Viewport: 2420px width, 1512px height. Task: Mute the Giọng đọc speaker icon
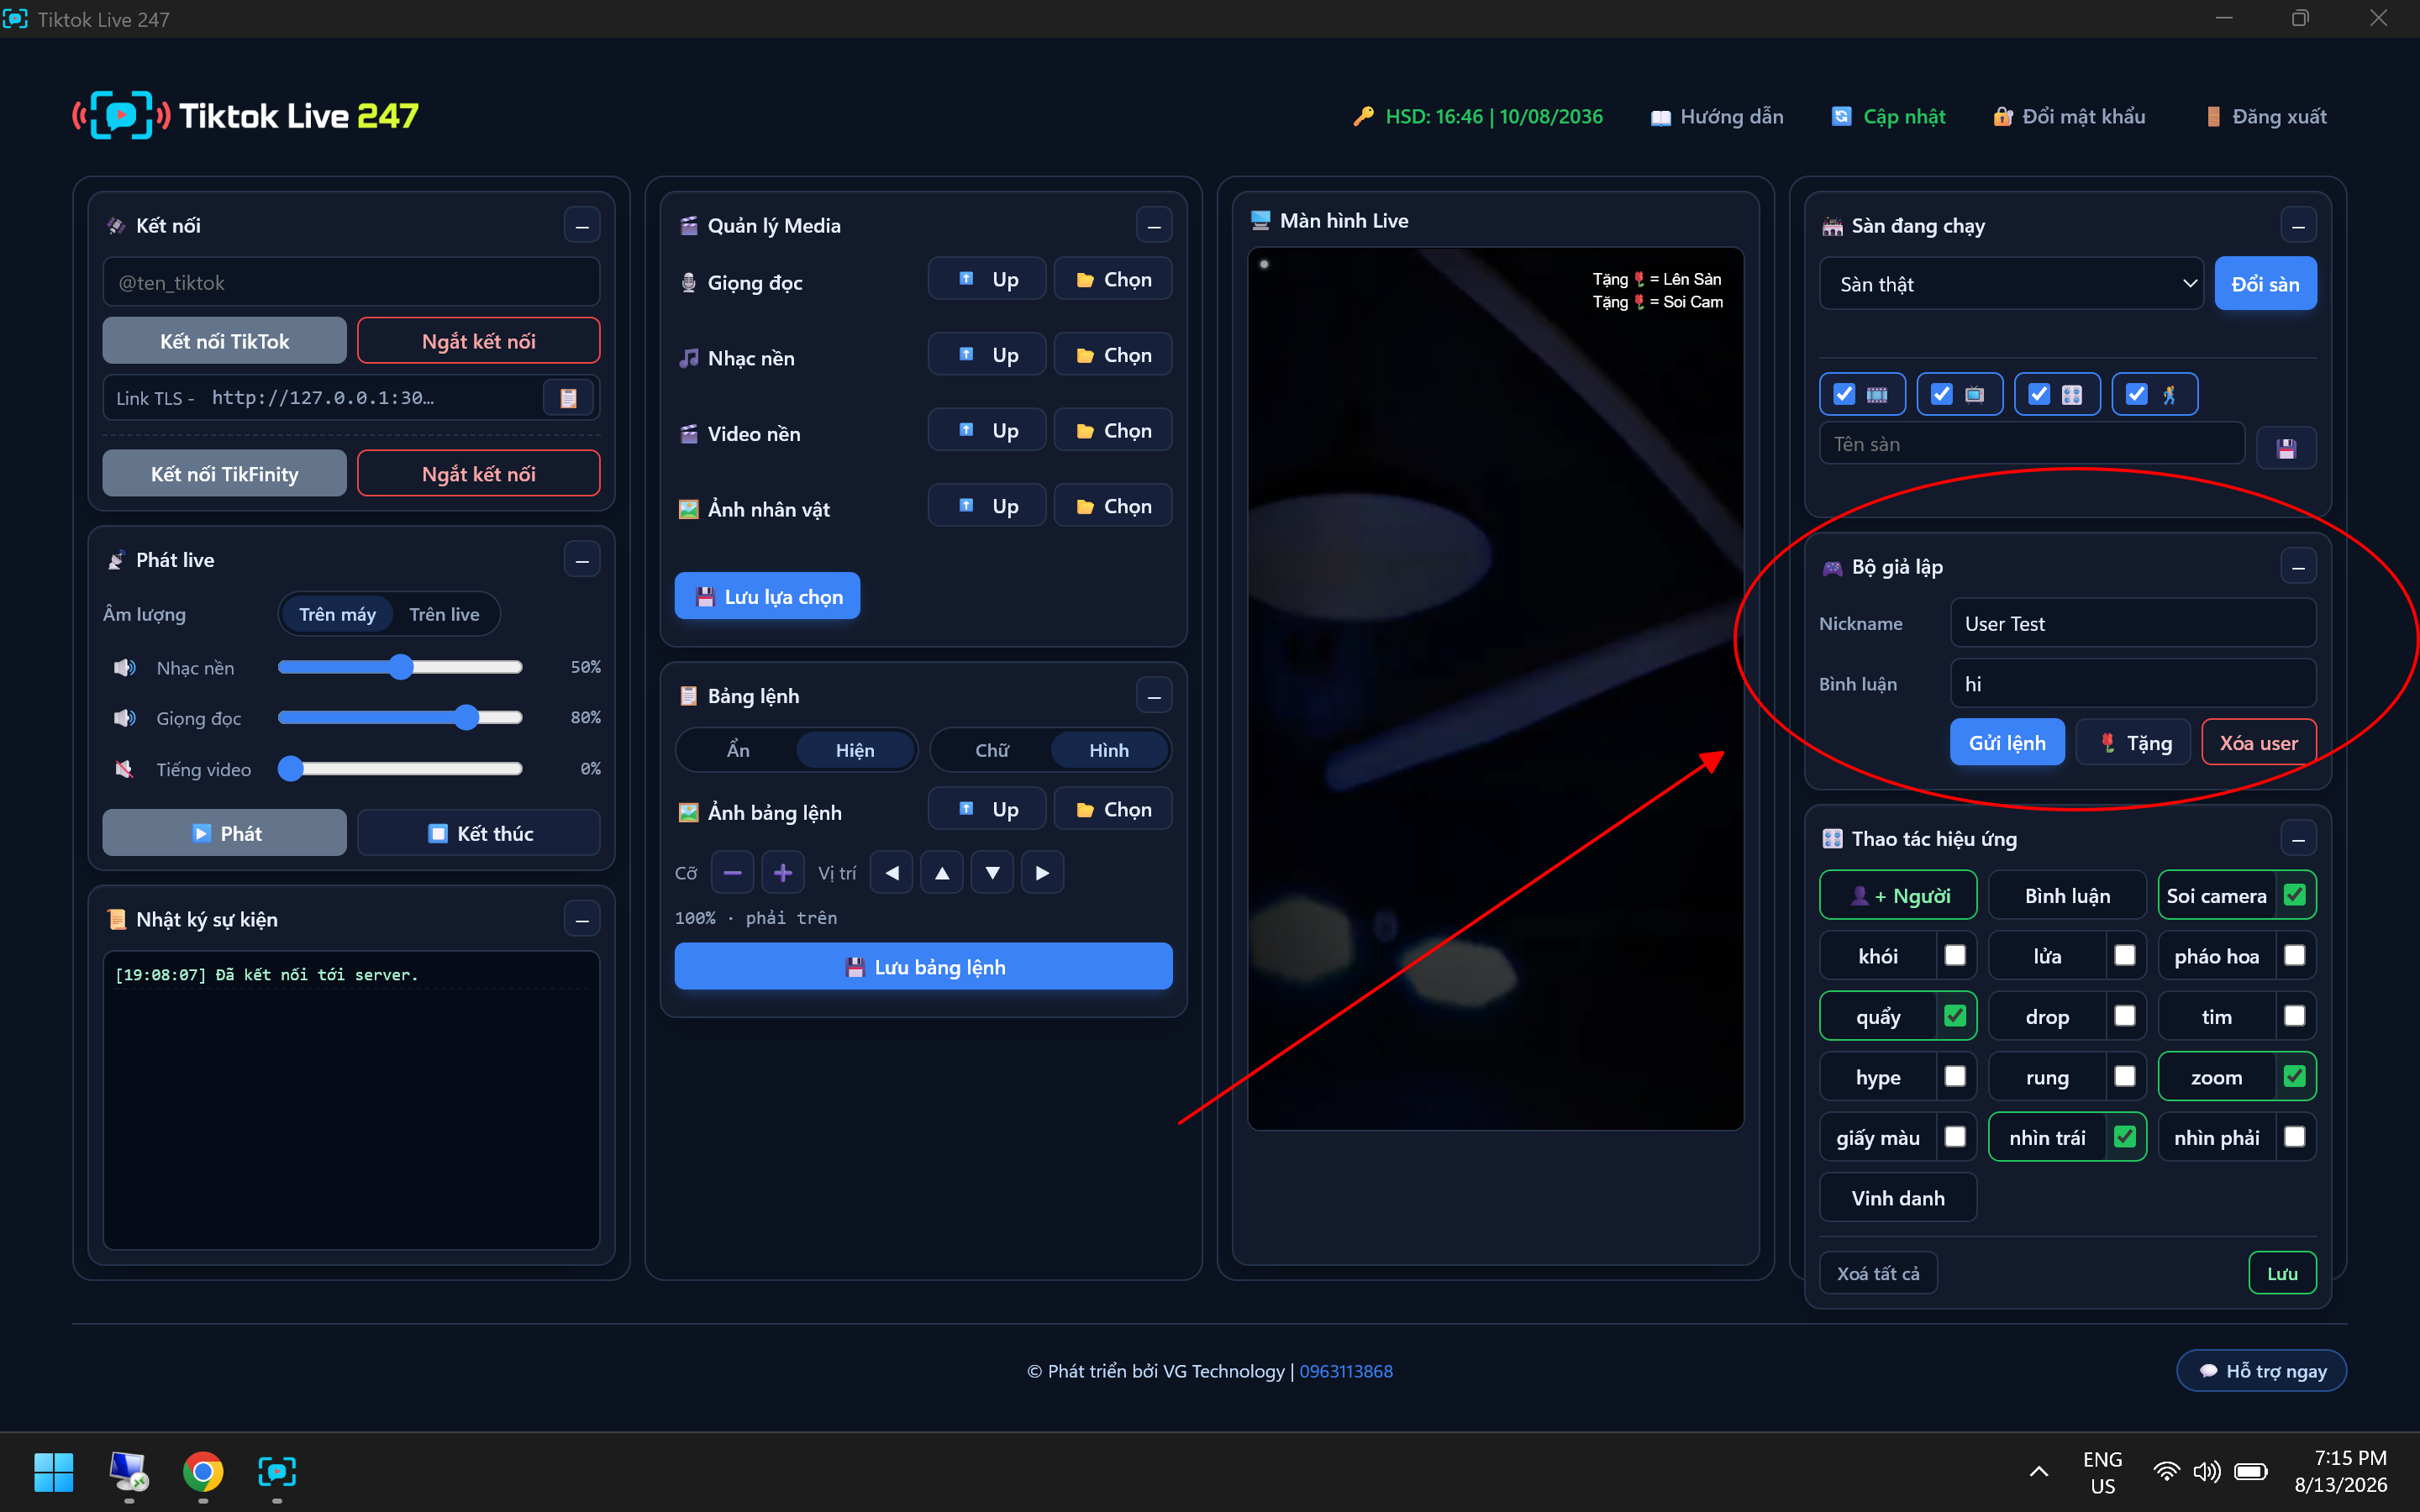point(125,718)
